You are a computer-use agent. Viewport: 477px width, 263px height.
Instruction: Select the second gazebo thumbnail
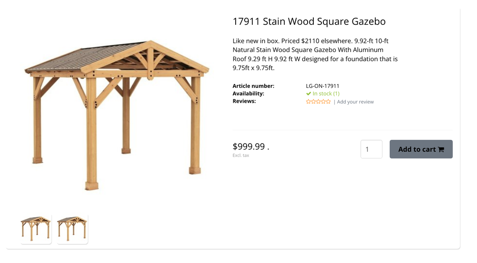72,229
